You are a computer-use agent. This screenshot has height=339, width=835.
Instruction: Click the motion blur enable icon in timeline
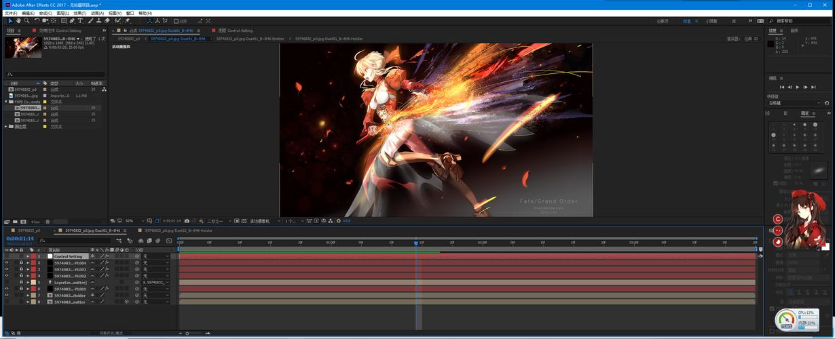point(157,241)
